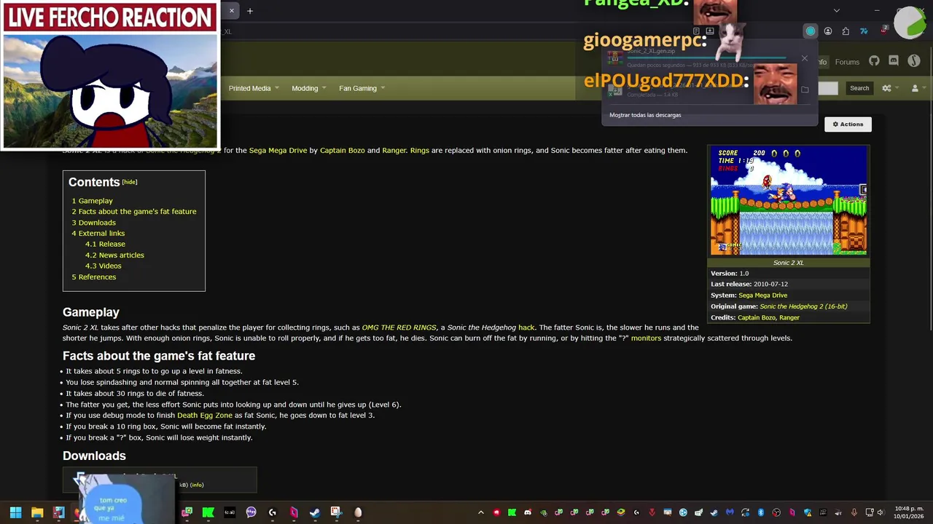Viewport: 933px width, 524px height.
Task: Open the tab search chevron in title bar
Action: coord(837,11)
